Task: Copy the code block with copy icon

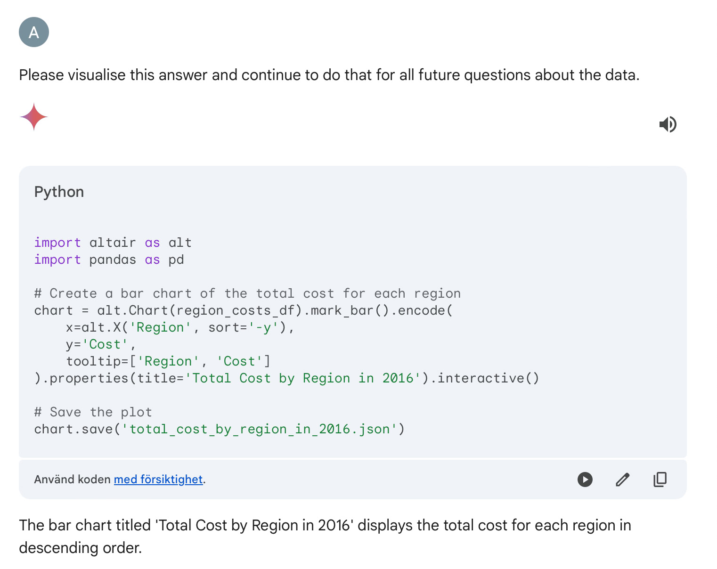Action: coord(660,480)
